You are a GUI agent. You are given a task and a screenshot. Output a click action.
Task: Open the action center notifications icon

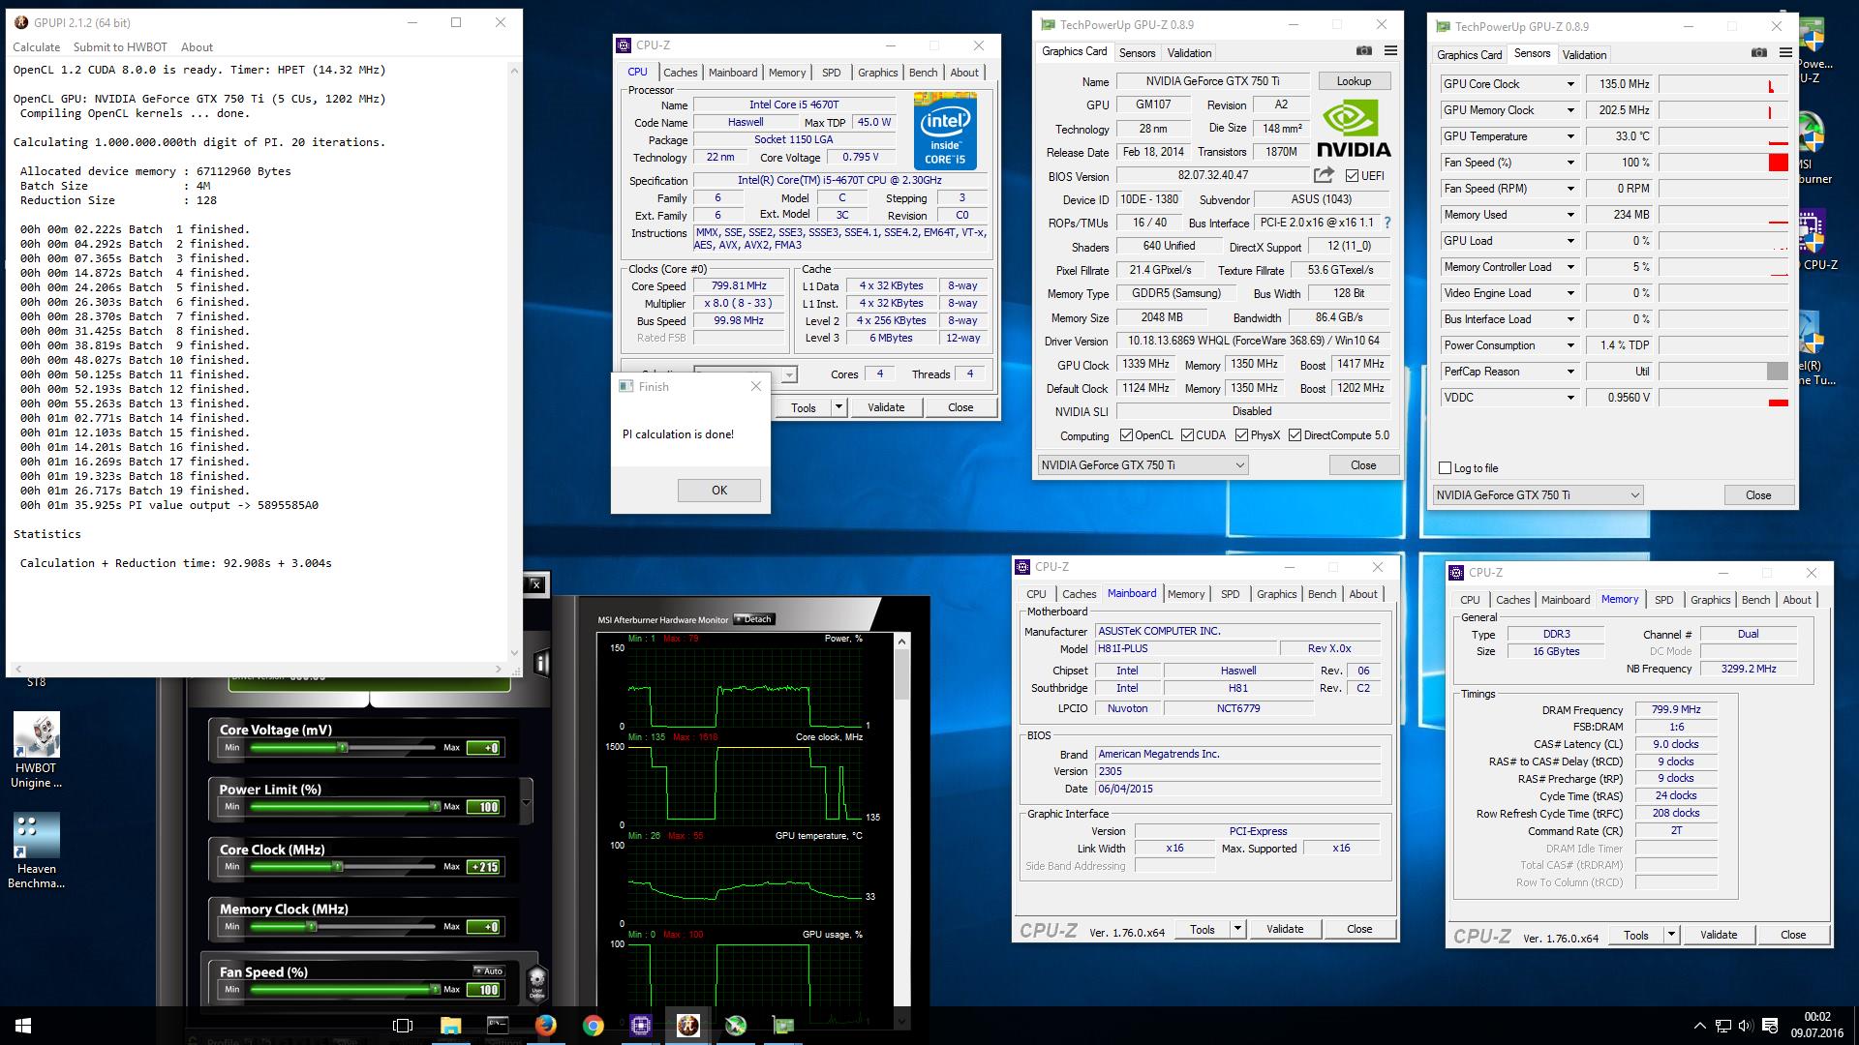[1770, 1026]
